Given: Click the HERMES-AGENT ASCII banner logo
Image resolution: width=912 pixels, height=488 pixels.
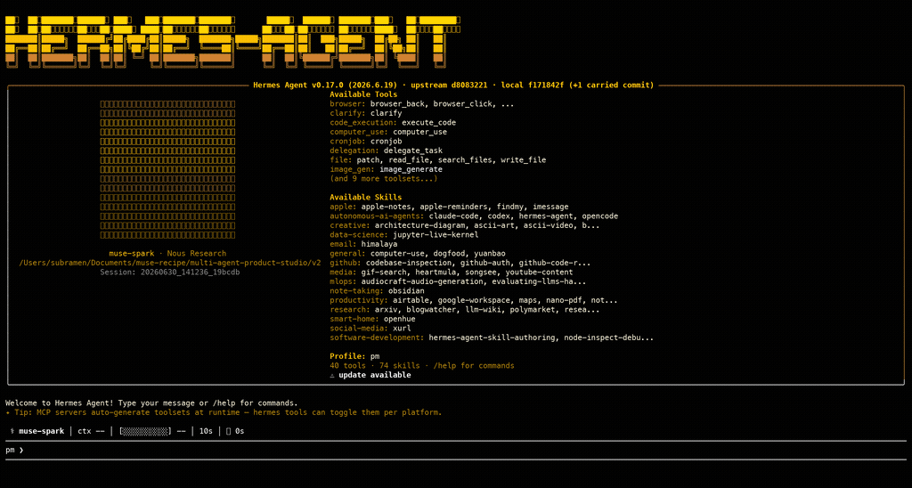Looking at the screenshot, I should pos(232,41).
